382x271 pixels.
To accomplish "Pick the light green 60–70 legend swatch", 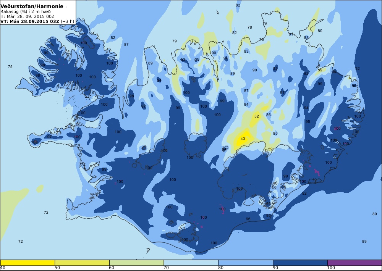I will click(x=137, y=263).
